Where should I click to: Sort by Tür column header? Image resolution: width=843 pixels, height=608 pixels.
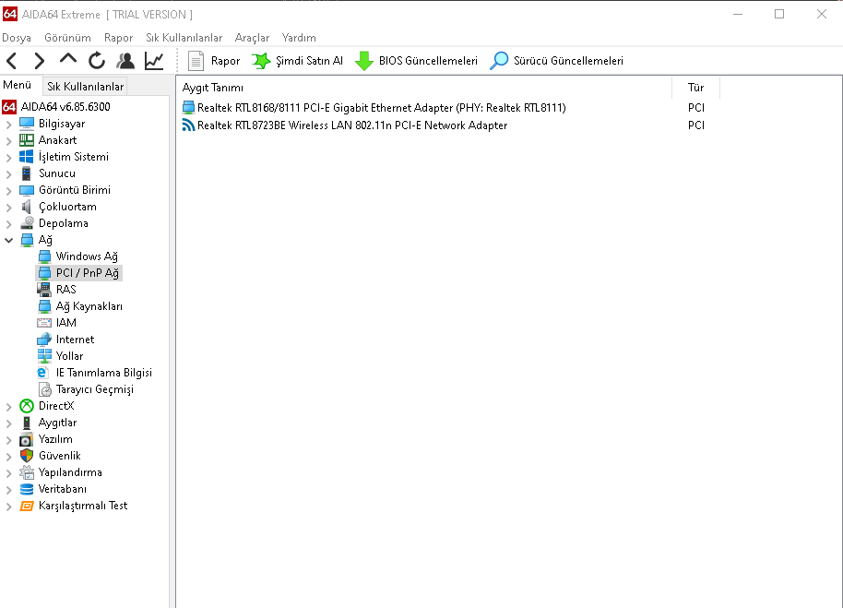(x=695, y=88)
